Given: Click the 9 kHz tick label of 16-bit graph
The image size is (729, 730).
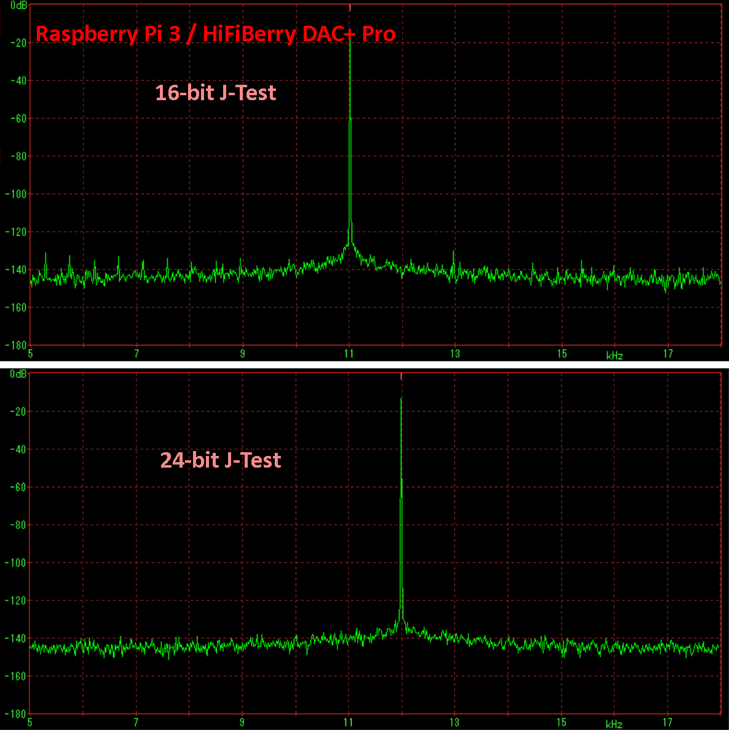Looking at the screenshot, I should click(243, 354).
